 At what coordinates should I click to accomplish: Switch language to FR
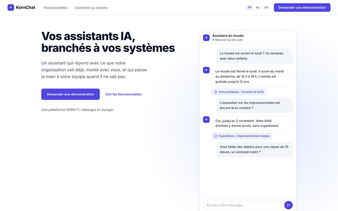tap(249, 7)
